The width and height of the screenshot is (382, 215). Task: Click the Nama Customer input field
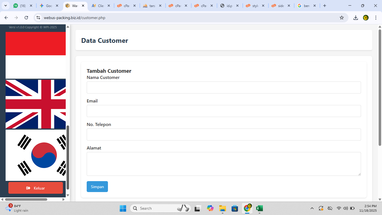click(223, 87)
